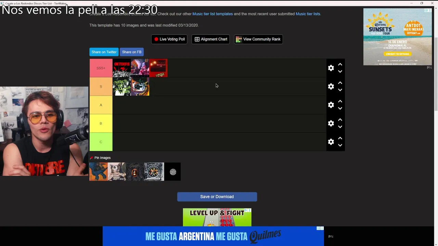The image size is (438, 246).
Task: Select the S tier orange label
Action: [101, 86]
